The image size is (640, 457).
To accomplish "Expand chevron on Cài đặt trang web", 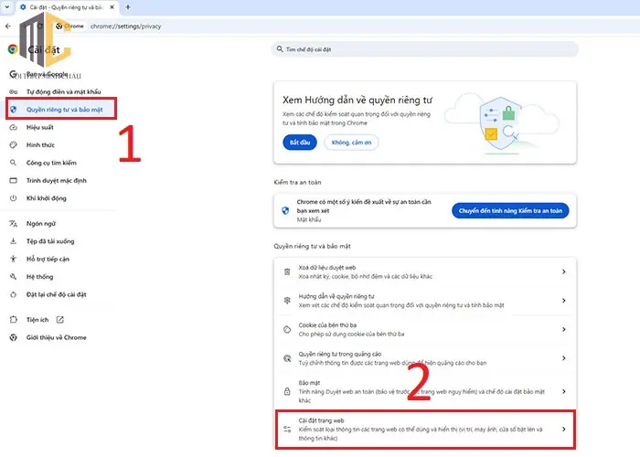I will (564, 430).
